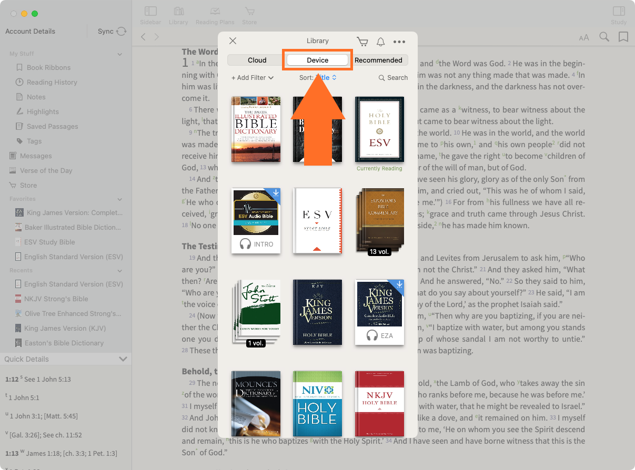The image size is (635, 470).
Task: Change the Sort by Title dropdown
Action: tap(318, 78)
